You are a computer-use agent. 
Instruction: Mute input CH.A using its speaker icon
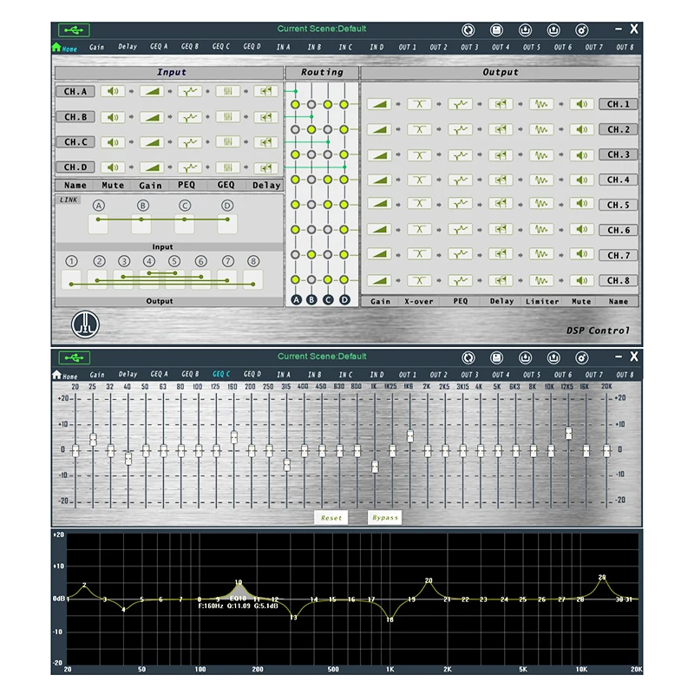(x=113, y=91)
